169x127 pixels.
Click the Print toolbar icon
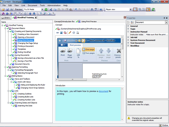pos(11,10)
